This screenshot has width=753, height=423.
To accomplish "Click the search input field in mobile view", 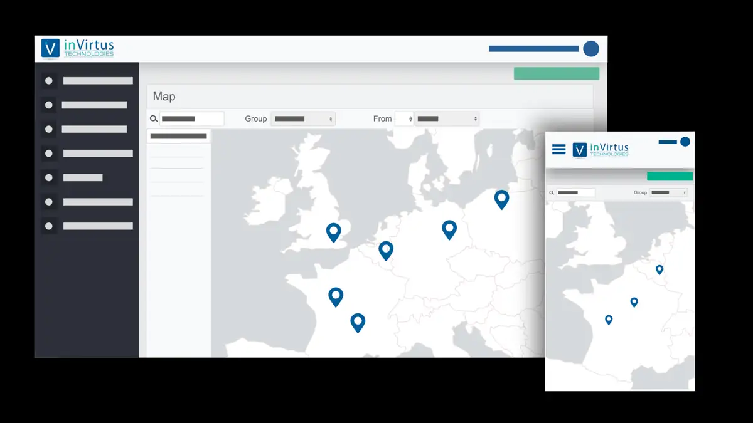I will pyautogui.click(x=576, y=192).
